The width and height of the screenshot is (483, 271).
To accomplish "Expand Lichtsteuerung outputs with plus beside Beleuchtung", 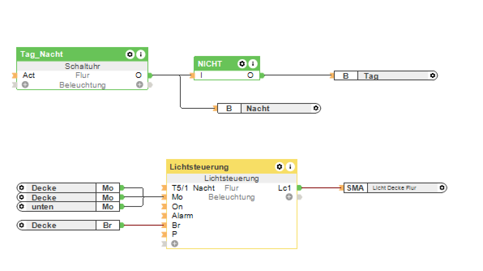I will pyautogui.click(x=289, y=197).
